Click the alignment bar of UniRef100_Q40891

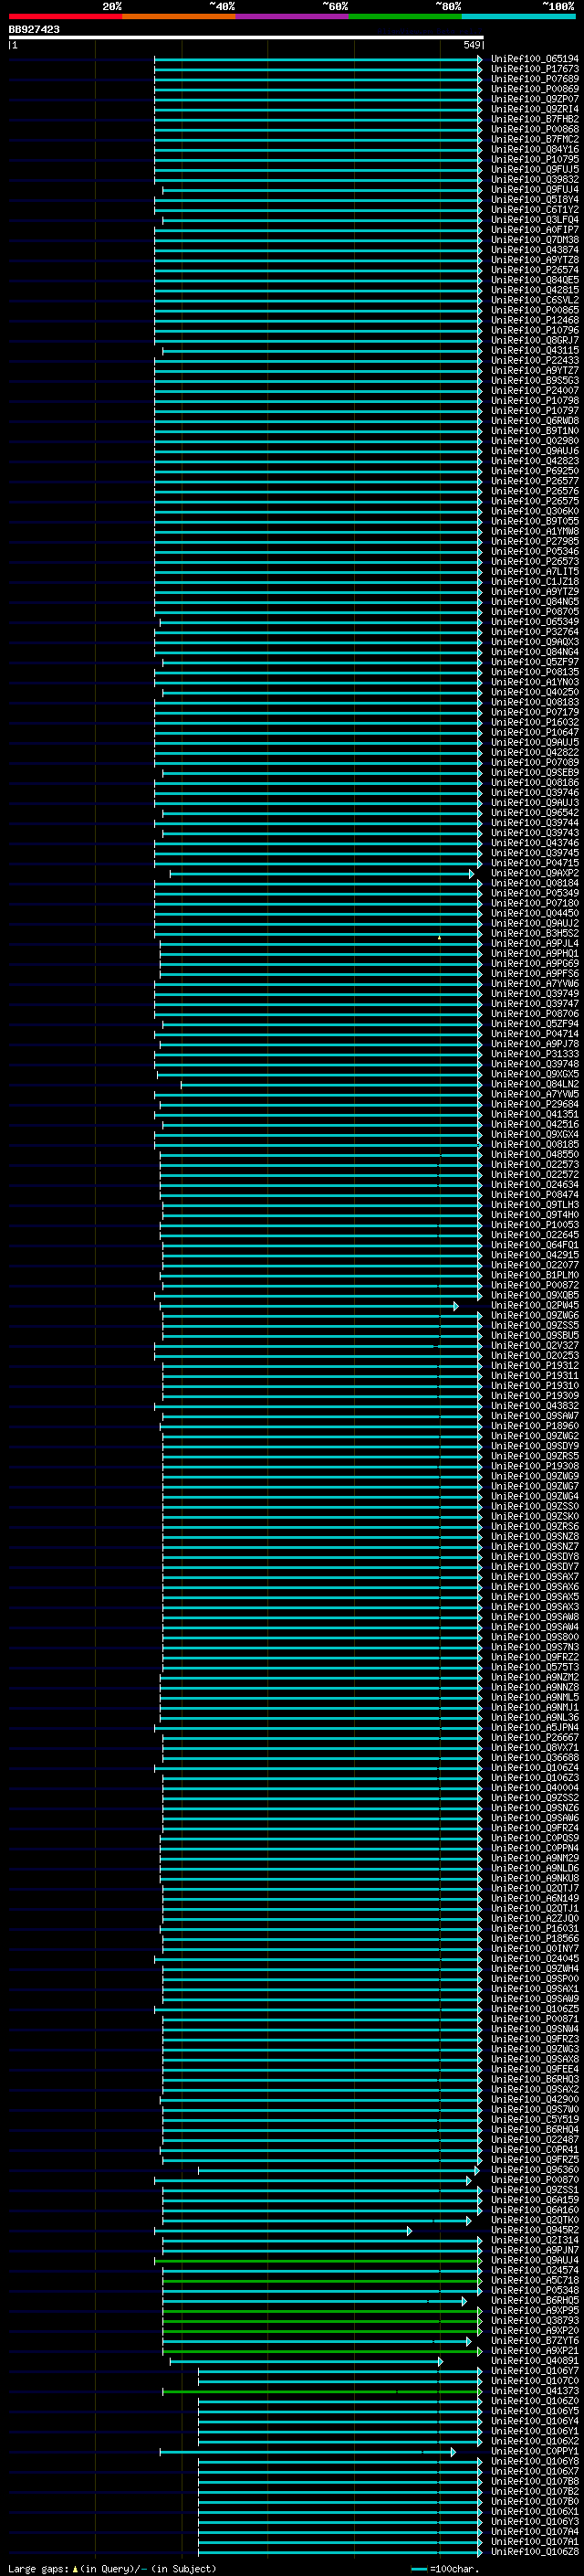tap(307, 2361)
